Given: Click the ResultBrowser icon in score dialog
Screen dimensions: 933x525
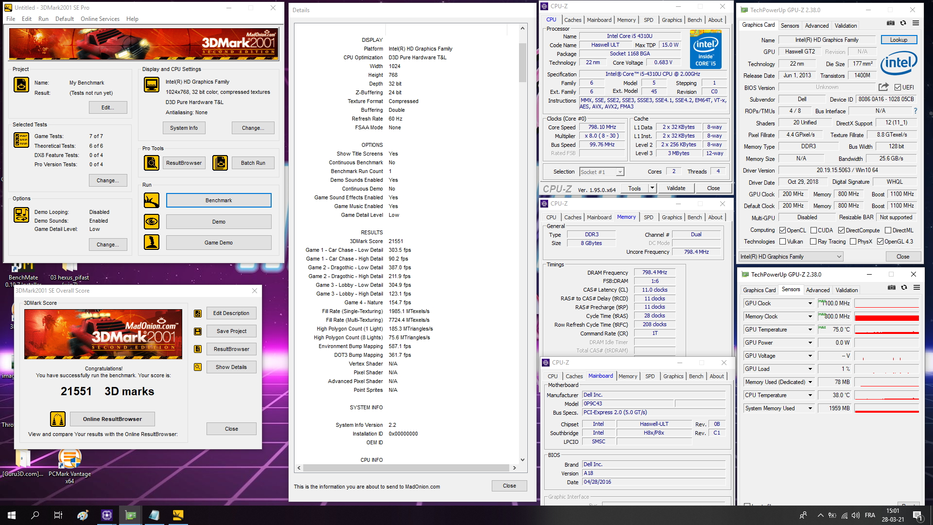Looking at the screenshot, I should [x=198, y=349].
